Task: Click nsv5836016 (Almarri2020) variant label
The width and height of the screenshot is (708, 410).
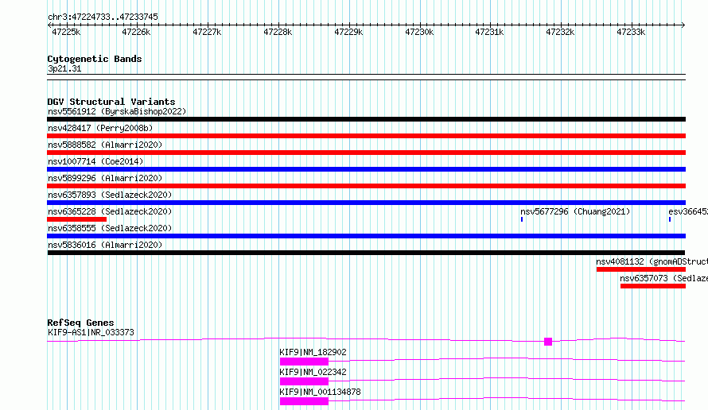Action: click(105, 245)
